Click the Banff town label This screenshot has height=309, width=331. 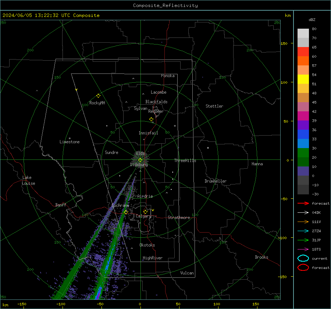tap(61, 205)
